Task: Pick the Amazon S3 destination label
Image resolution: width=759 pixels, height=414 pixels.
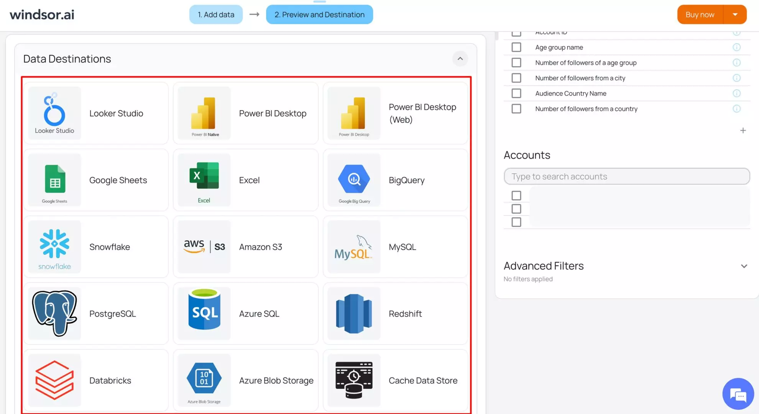Action: (260, 247)
